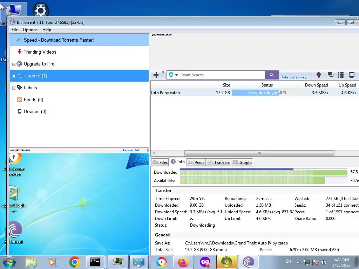This screenshot has width=359, height=269.
Task: Open the Options menu
Action: (30, 30)
